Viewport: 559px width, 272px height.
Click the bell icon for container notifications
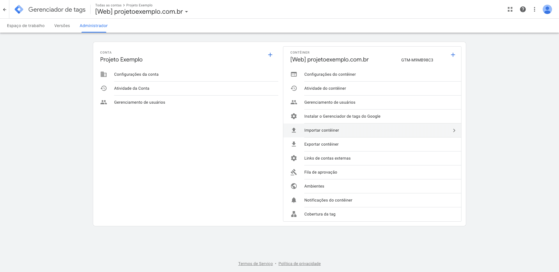294,200
